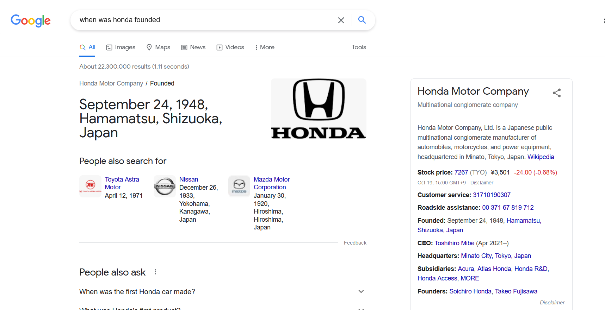The width and height of the screenshot is (605, 310).
Task: Click the Google logo
Action: [31, 20]
